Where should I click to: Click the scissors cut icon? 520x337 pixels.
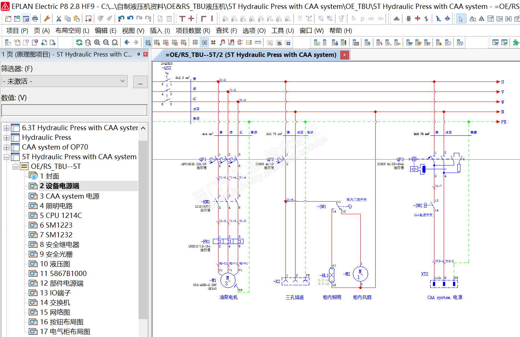tap(58, 19)
